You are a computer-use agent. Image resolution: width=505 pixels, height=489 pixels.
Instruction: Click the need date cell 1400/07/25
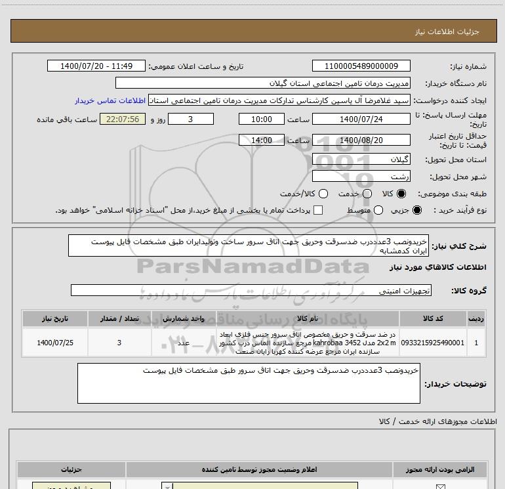click(x=54, y=343)
